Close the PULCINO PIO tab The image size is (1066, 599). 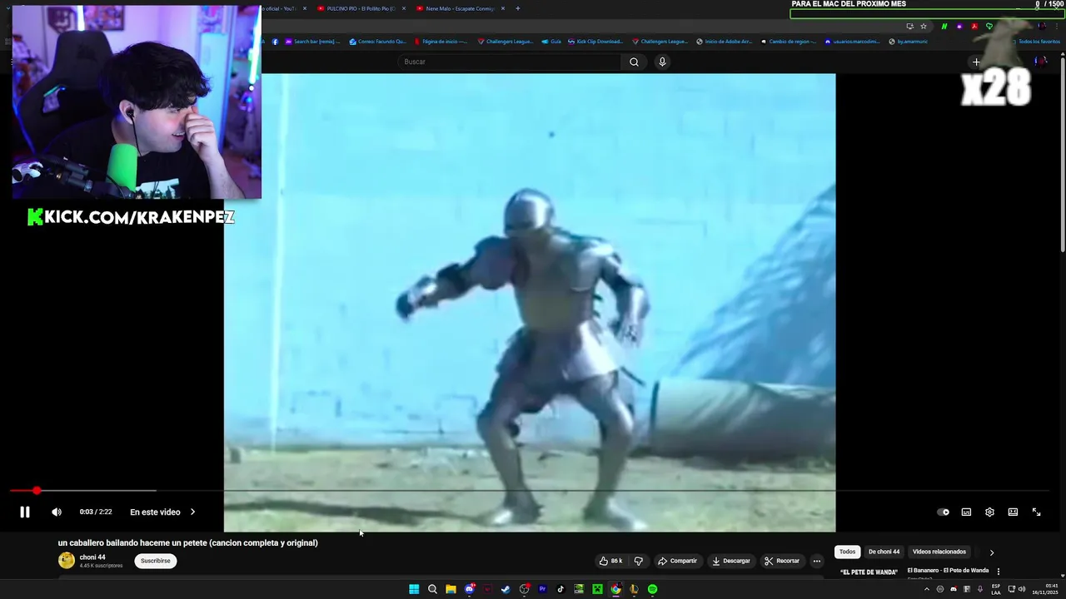[404, 8]
